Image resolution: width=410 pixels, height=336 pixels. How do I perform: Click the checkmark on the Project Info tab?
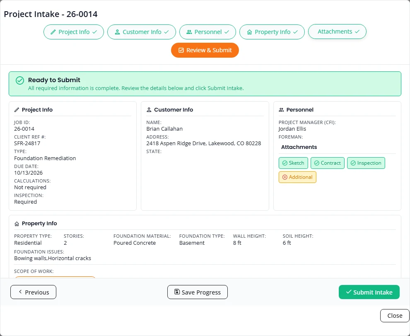tap(95, 32)
